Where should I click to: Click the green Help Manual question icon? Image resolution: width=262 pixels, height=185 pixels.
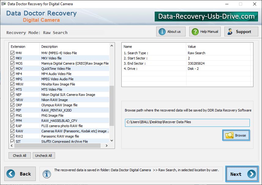click(195, 32)
